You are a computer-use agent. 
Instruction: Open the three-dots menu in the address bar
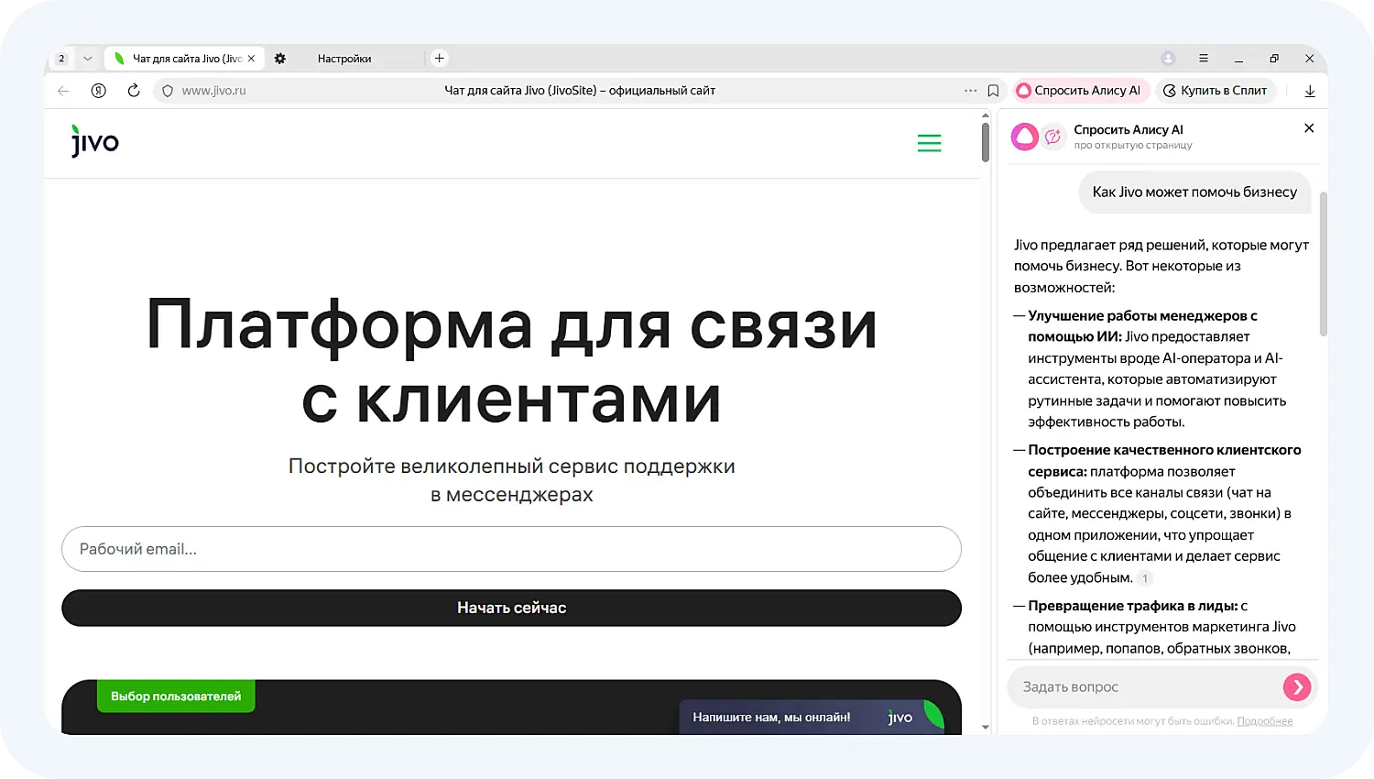969,91
